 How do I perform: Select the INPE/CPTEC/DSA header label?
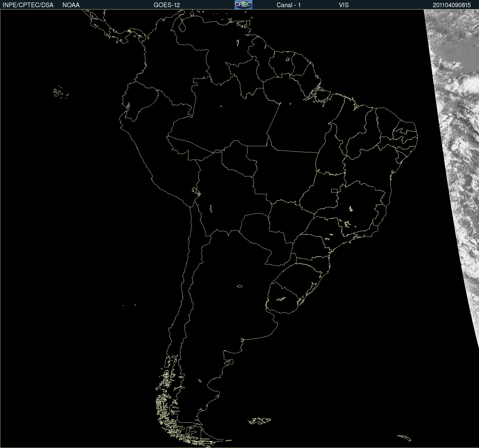[28, 5]
